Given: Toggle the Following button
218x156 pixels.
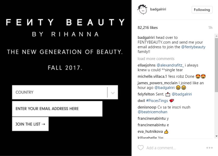Looking at the screenshot, I should (x=202, y=10).
